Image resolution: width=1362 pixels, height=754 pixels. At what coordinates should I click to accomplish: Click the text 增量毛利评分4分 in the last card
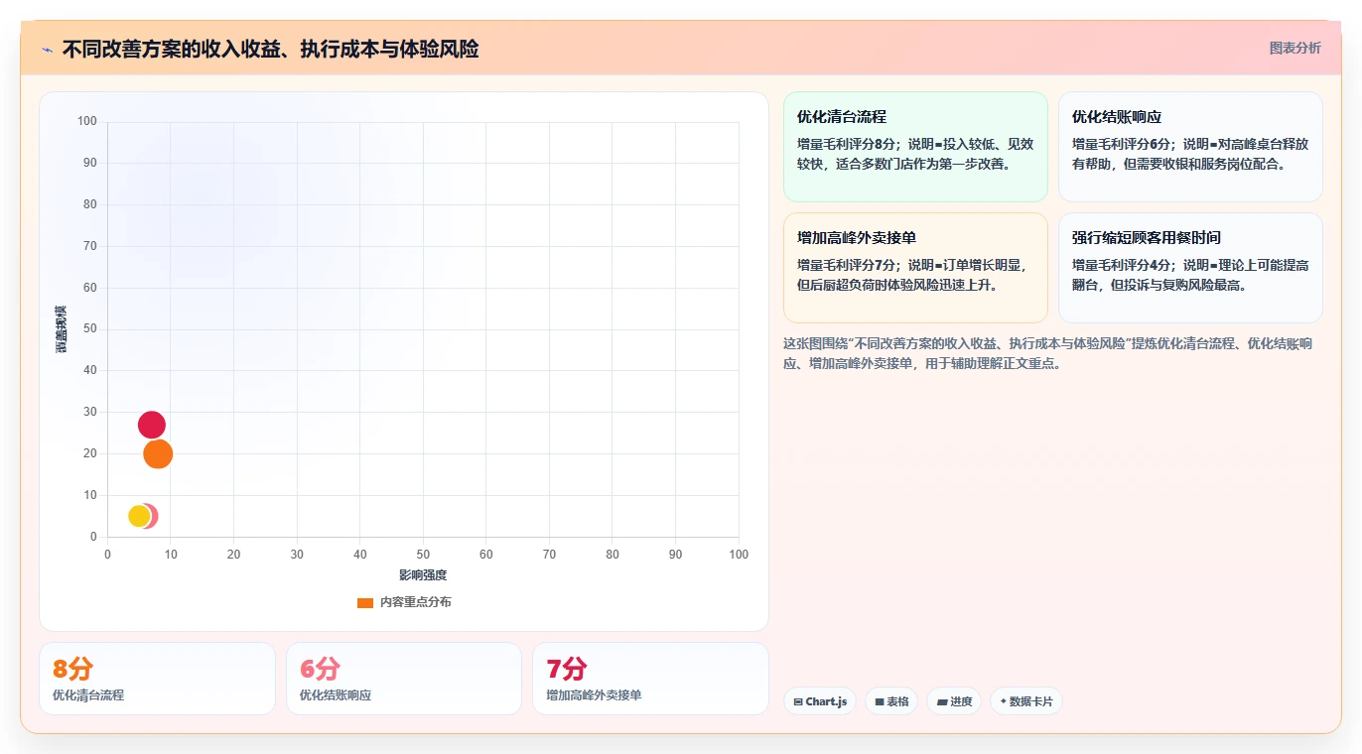[1122, 265]
